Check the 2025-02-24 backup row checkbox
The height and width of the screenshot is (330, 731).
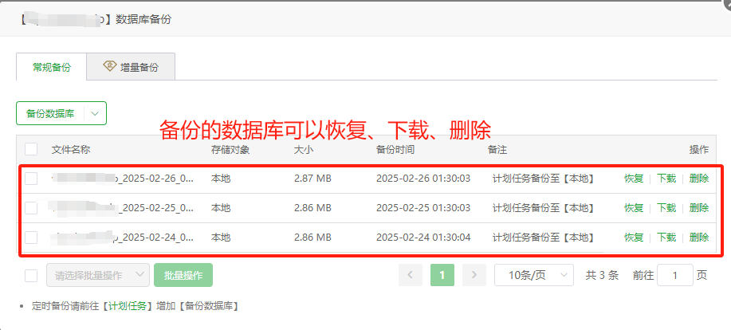pos(31,238)
